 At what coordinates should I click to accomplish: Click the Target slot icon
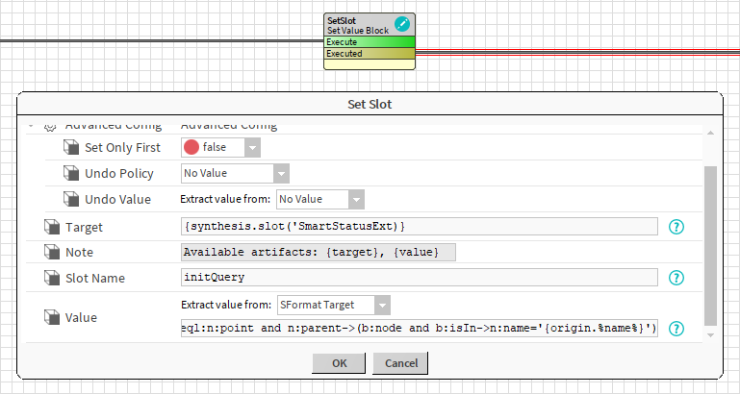(x=51, y=227)
